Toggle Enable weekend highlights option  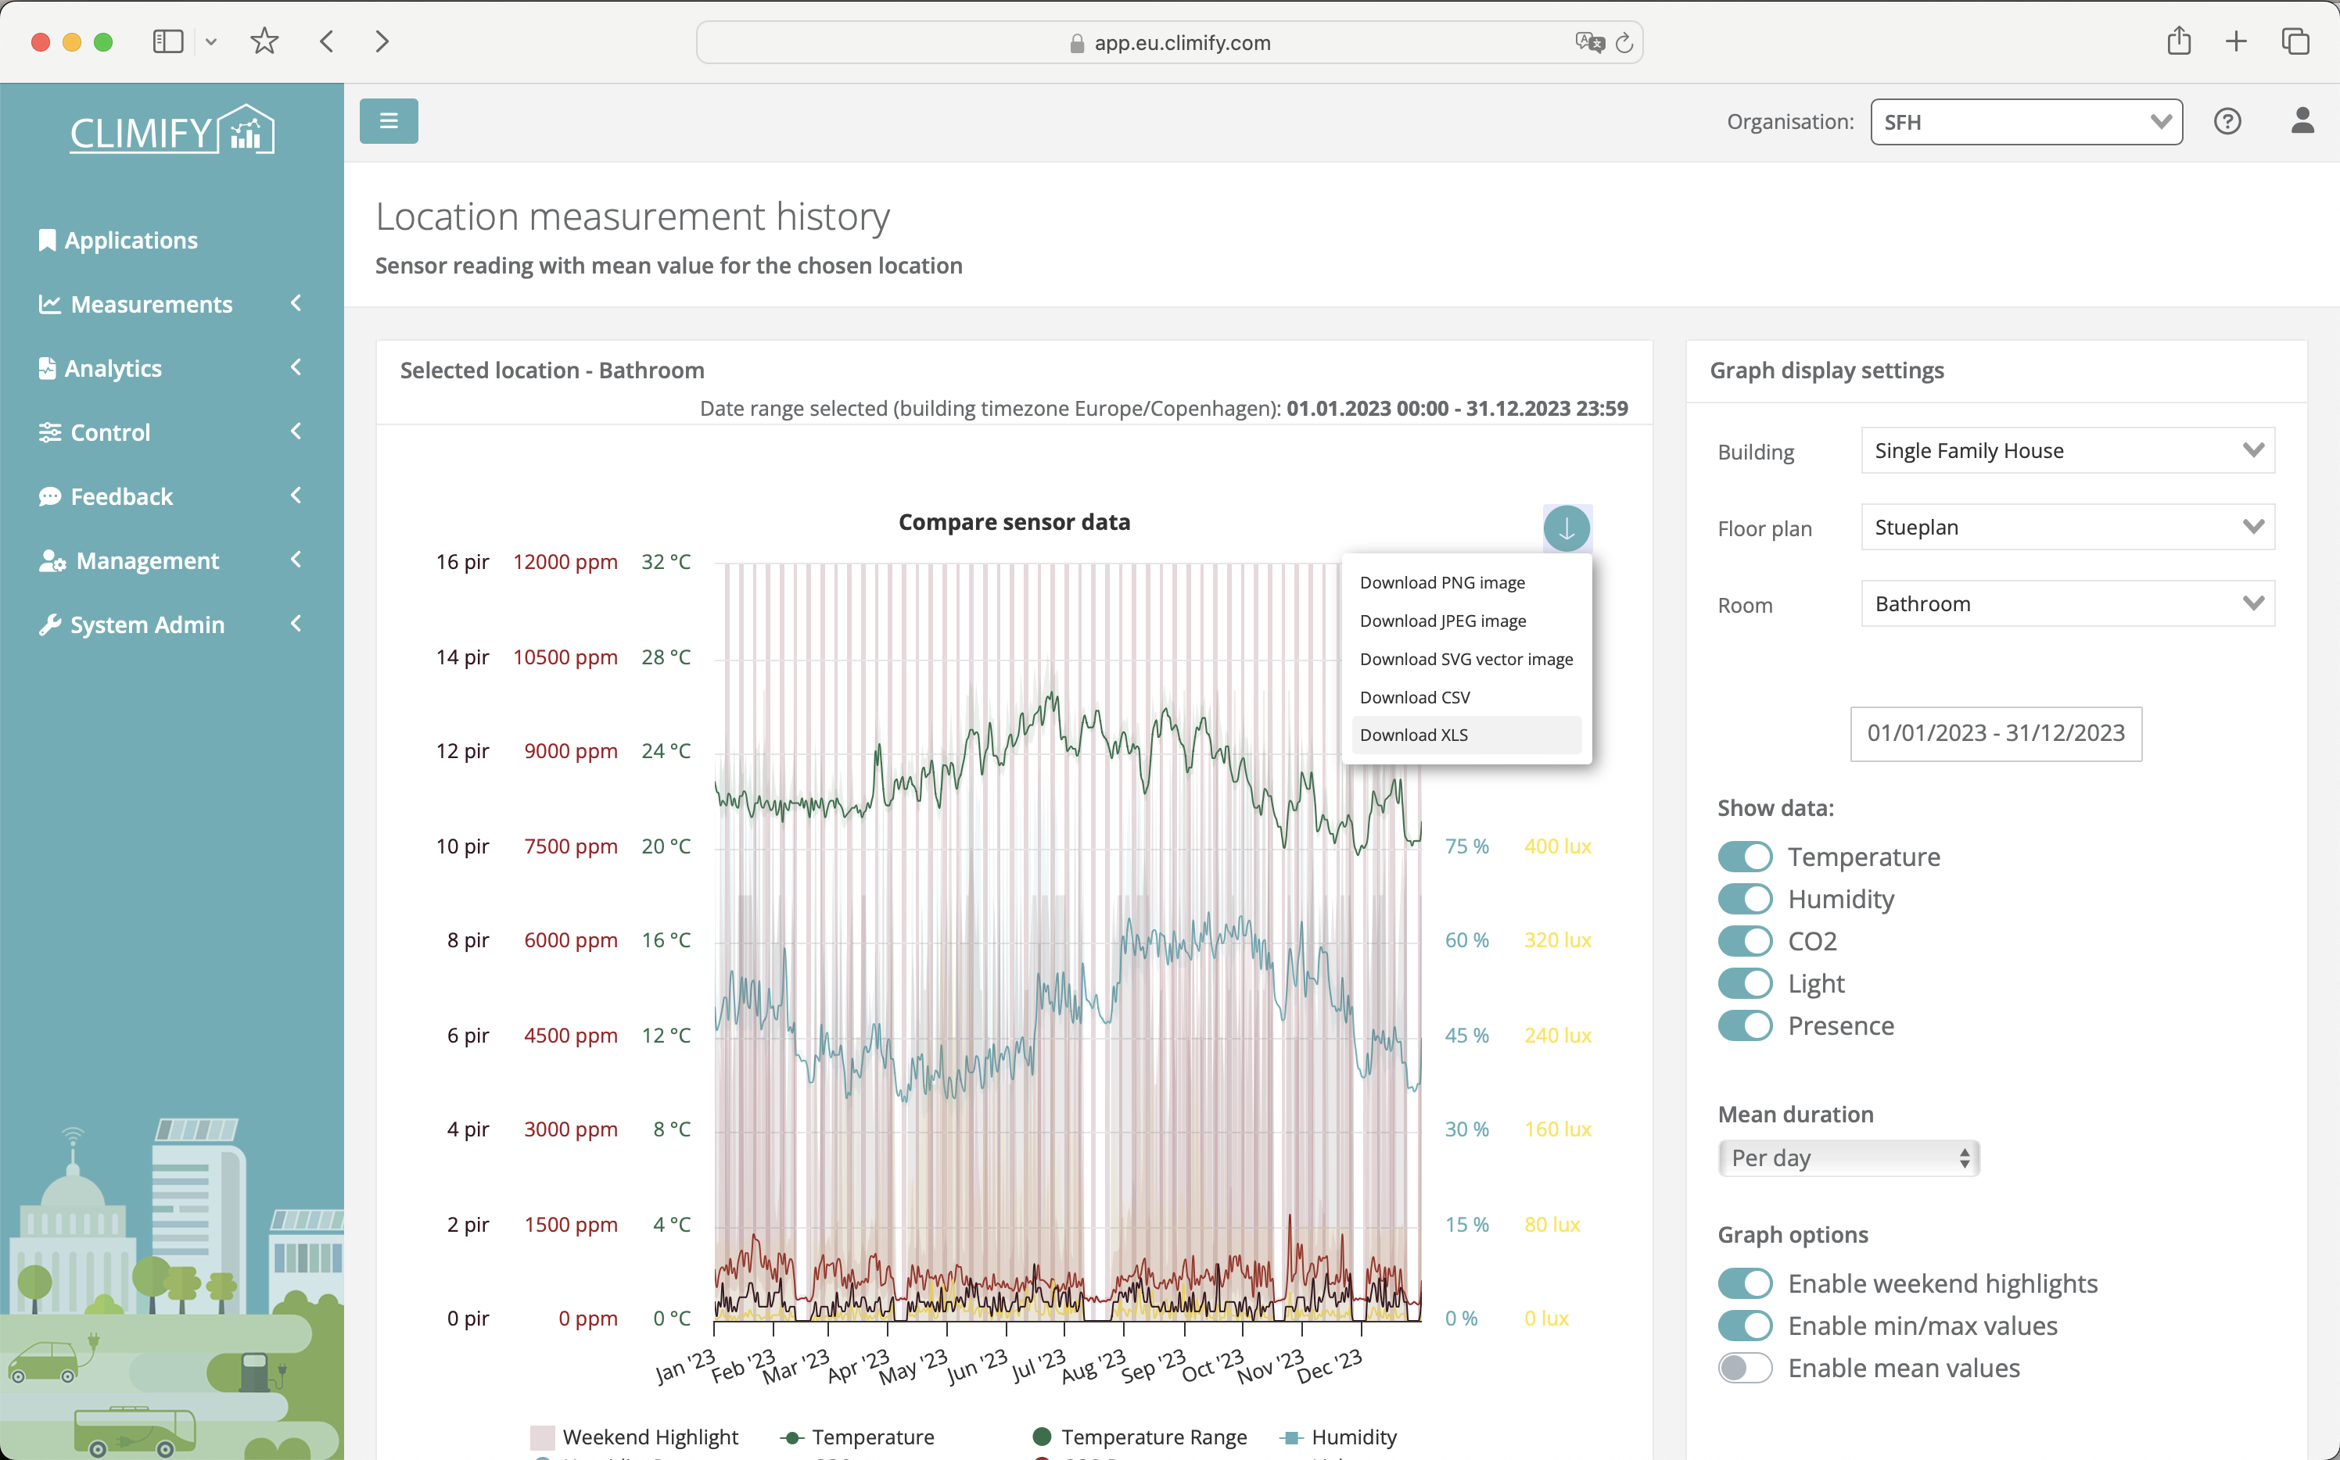click(x=1745, y=1283)
